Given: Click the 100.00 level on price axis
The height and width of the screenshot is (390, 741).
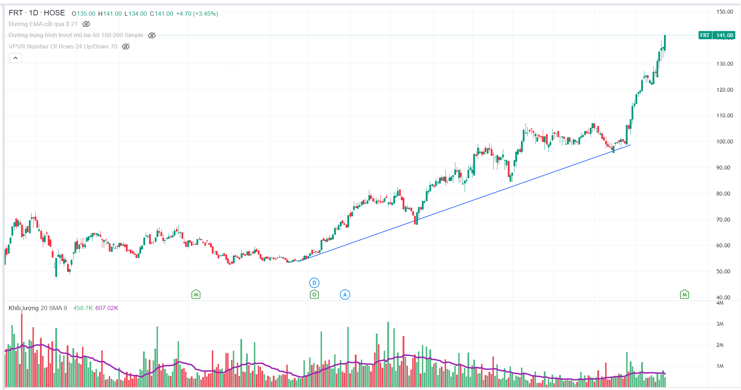Looking at the screenshot, I should [x=725, y=142].
